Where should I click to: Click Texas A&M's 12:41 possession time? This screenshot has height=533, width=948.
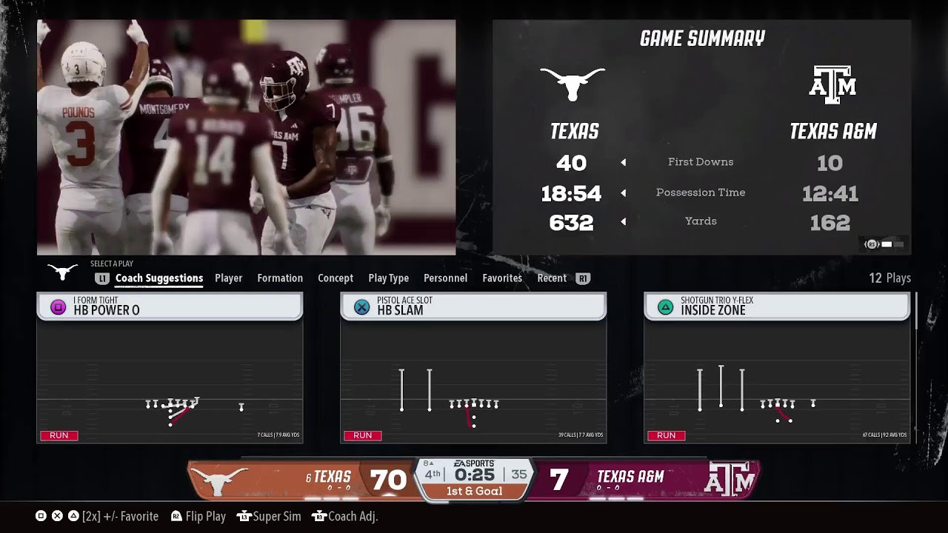(x=830, y=194)
